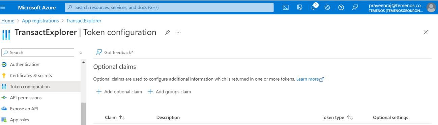Click Add optional claim
Screen dimensions: 438x125
click(119, 92)
